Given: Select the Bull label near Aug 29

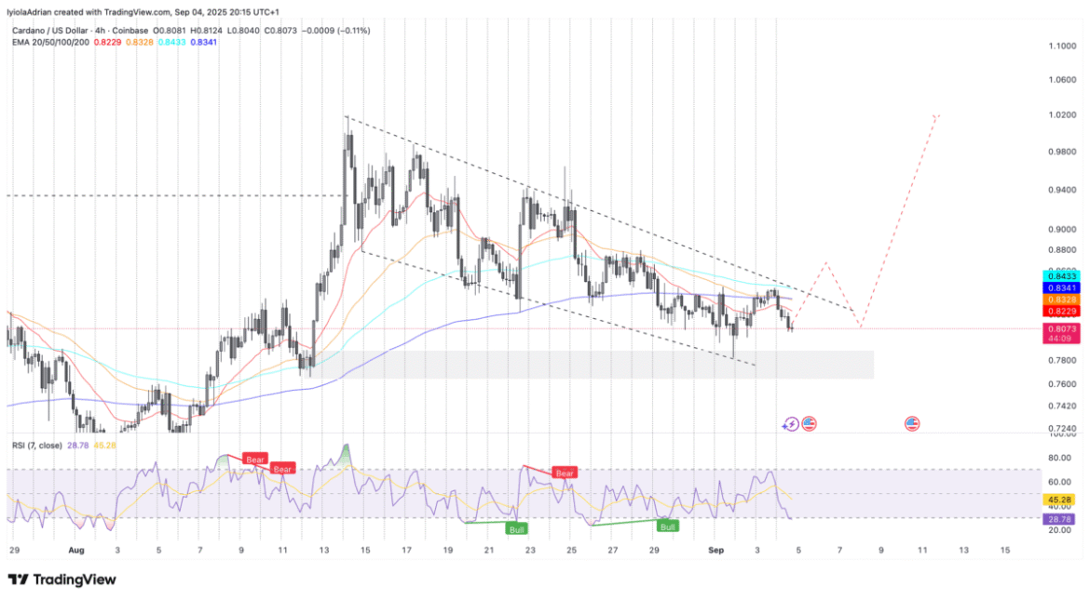Looking at the screenshot, I should (667, 526).
